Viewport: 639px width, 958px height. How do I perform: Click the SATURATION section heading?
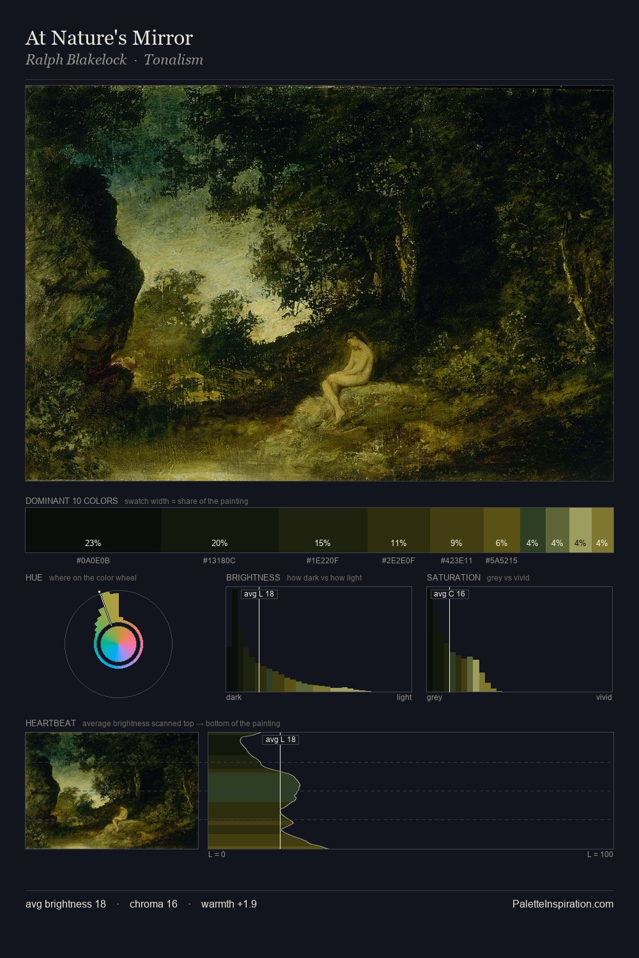[454, 577]
